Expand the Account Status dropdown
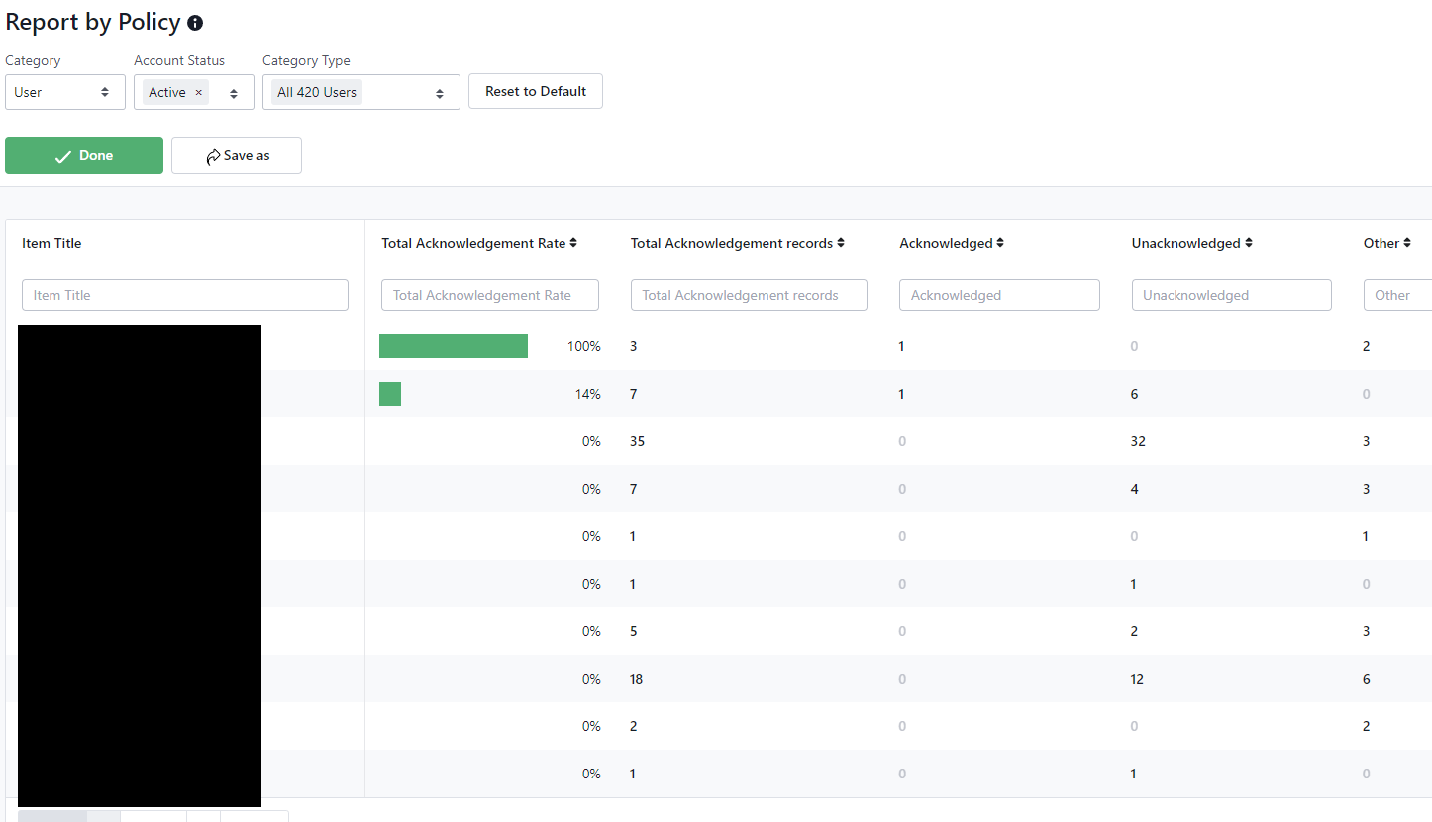The image size is (1432, 822). tap(234, 93)
